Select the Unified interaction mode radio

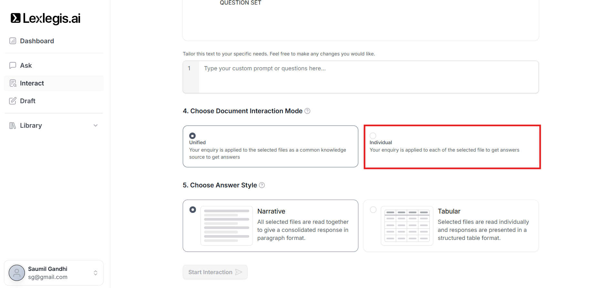point(192,136)
